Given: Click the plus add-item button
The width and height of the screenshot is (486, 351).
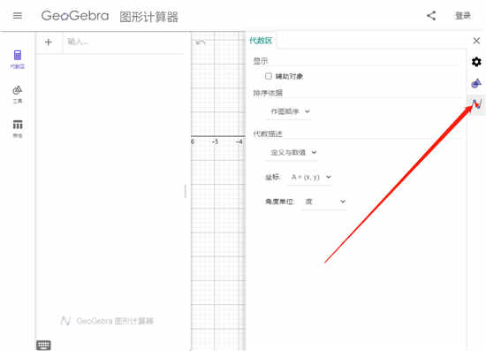Looking at the screenshot, I should tap(49, 42).
